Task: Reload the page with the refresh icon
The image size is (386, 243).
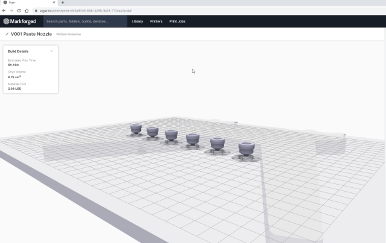Action: point(19,10)
